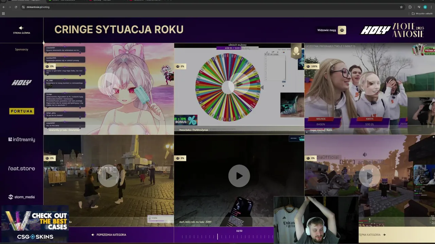Play the night market square proposal clip
The image size is (435, 244).
[109, 176]
